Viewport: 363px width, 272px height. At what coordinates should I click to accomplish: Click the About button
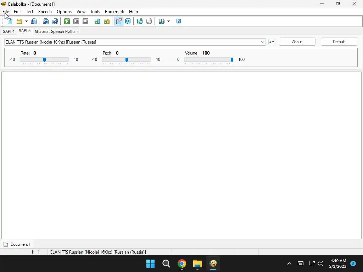click(x=297, y=42)
